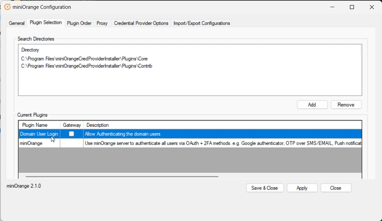Click 'Allow Authenticating the domain users' description

click(x=122, y=134)
